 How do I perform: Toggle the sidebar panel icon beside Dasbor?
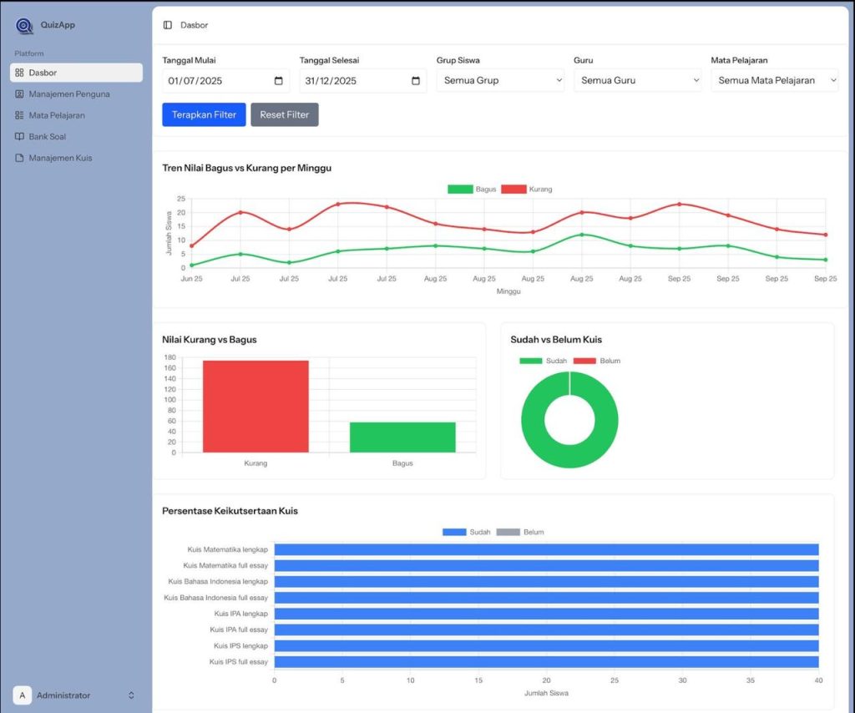tap(168, 25)
